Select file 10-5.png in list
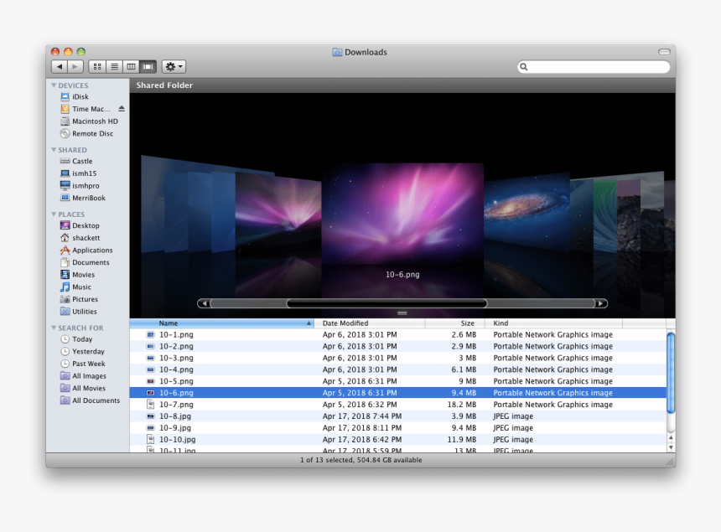 [x=398, y=381]
